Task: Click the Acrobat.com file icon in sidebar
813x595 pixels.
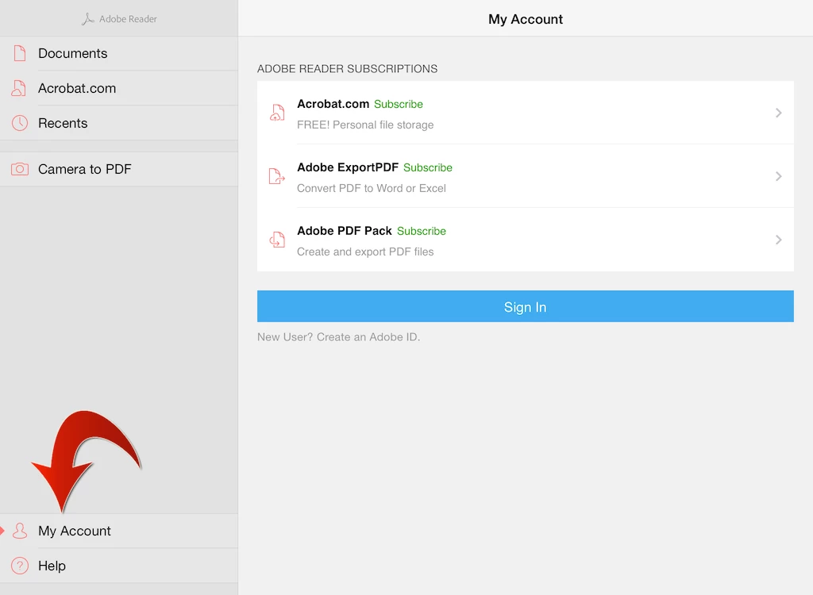Action: coord(19,88)
